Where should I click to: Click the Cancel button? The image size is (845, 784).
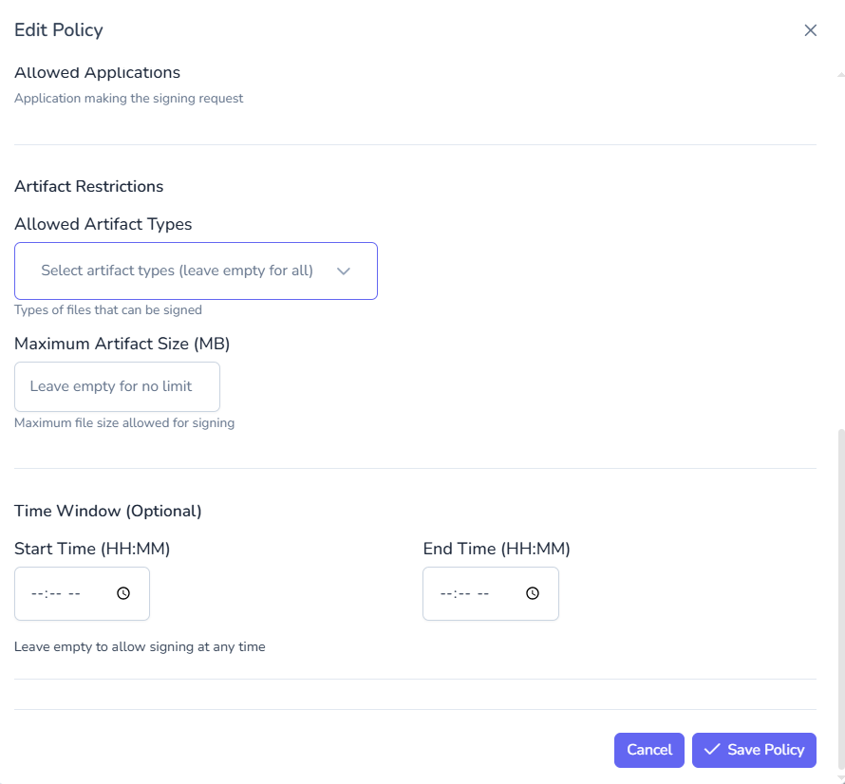(649, 750)
